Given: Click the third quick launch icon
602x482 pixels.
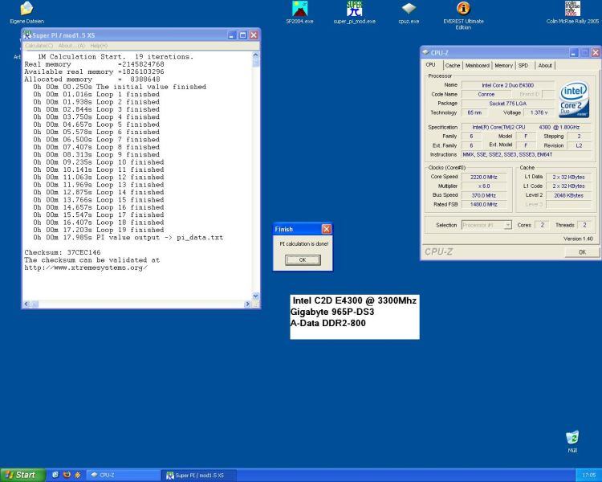Looking at the screenshot, I should tap(78, 475).
